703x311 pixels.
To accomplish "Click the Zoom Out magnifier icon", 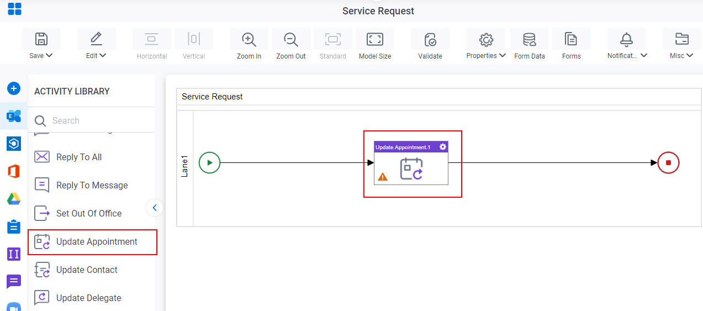I will (291, 39).
